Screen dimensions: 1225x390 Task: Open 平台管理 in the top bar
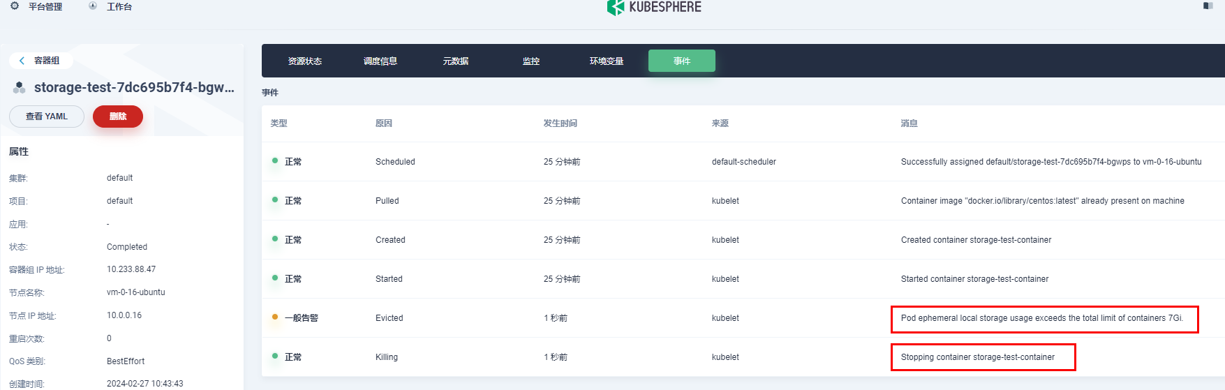(45, 6)
